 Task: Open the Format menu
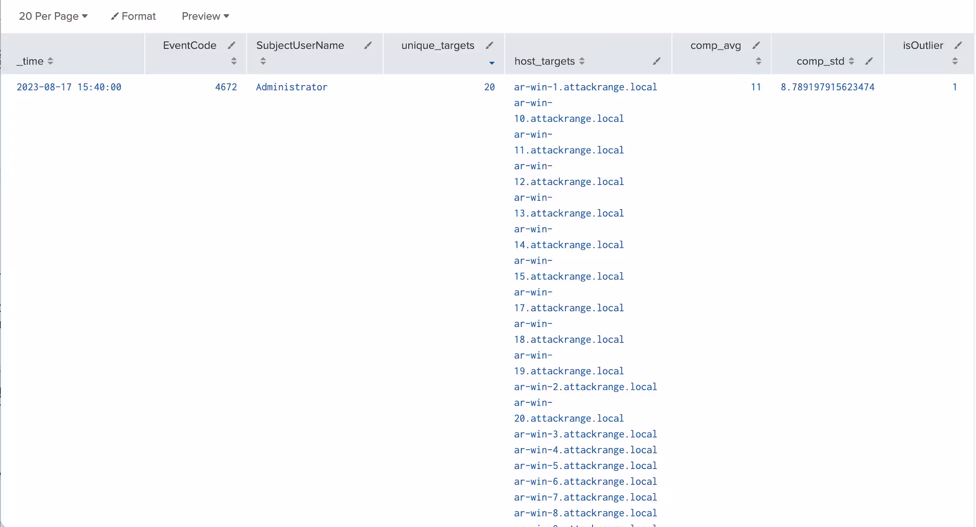133,16
